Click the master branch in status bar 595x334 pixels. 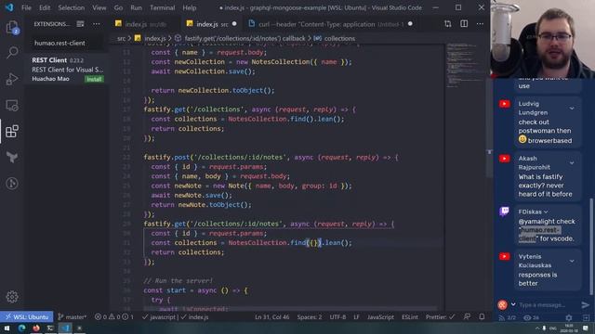click(73, 317)
